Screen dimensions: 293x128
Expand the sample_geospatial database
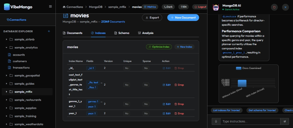click(7, 76)
